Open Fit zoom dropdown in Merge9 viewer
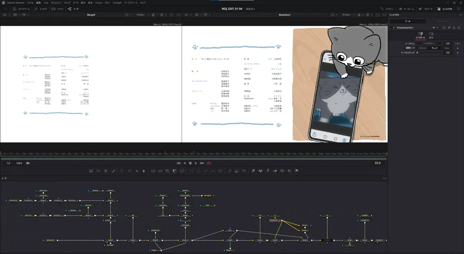This screenshot has width=464, height=254. pos(6,15)
